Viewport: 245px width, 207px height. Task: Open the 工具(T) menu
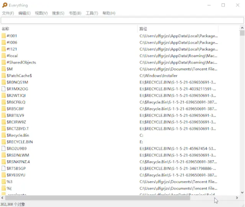point(92,13)
